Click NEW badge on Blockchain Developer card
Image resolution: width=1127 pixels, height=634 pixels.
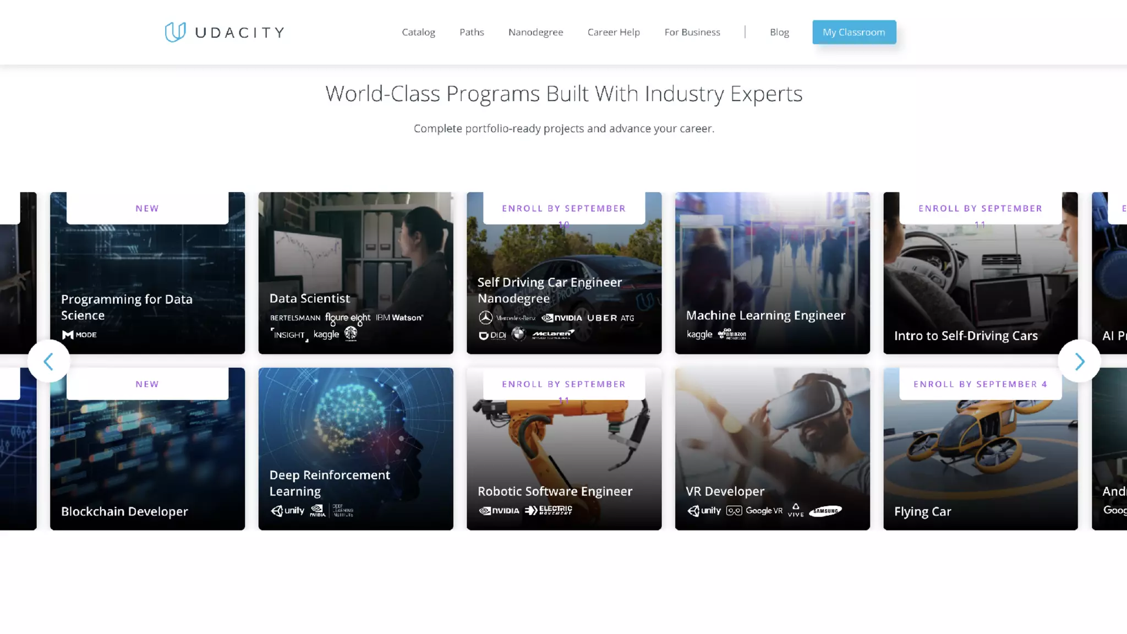(147, 384)
